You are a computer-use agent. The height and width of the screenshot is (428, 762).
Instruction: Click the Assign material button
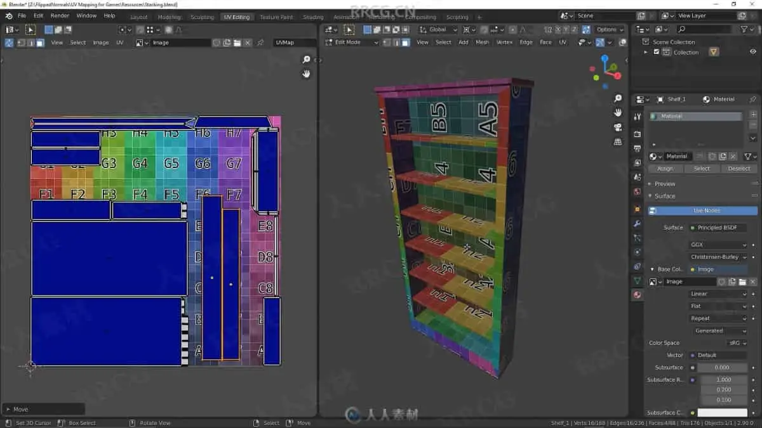pos(665,169)
